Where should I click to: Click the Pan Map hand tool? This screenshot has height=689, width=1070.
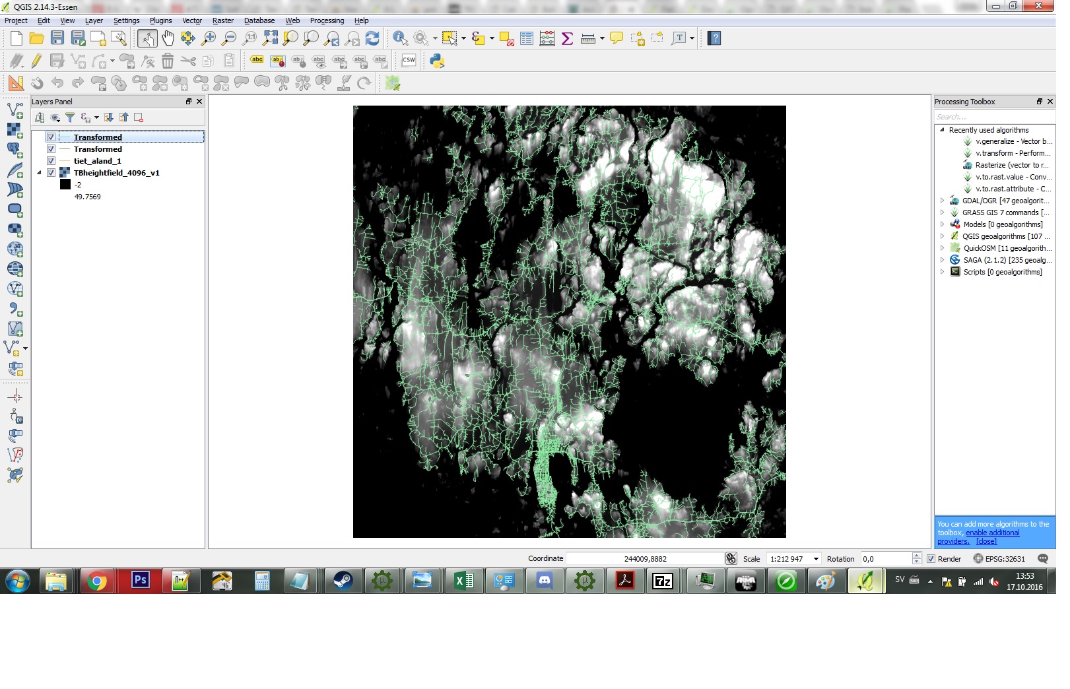pyautogui.click(x=168, y=38)
